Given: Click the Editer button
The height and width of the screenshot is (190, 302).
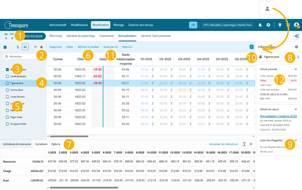Looking at the screenshot, I should [70, 47].
